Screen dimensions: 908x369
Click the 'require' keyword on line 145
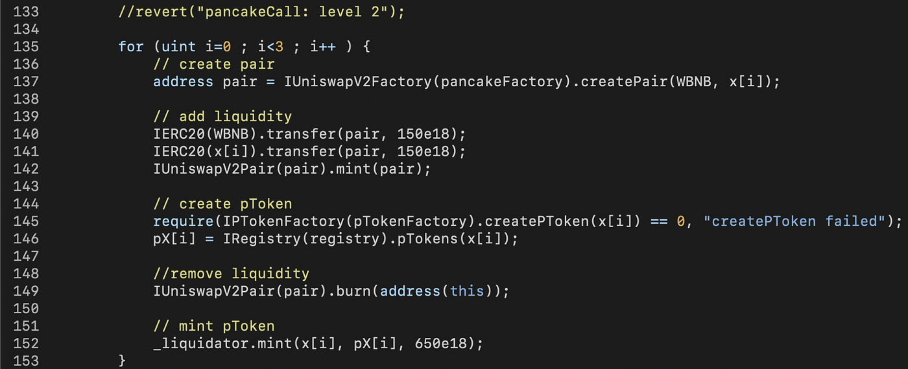click(x=184, y=221)
